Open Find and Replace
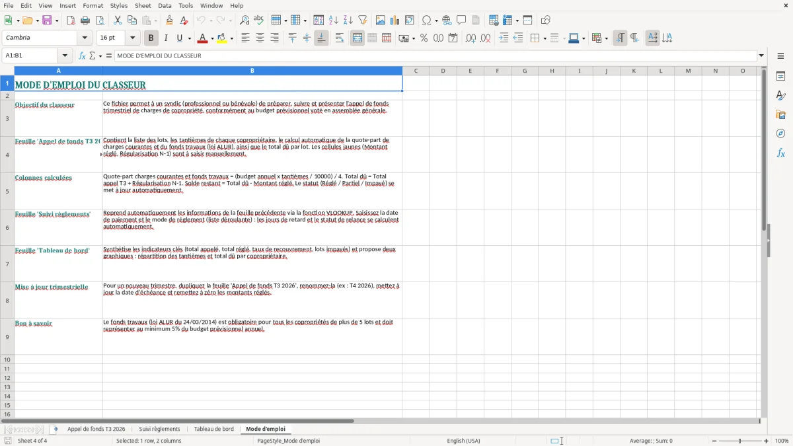This screenshot has height=446, width=793. pyautogui.click(x=245, y=20)
